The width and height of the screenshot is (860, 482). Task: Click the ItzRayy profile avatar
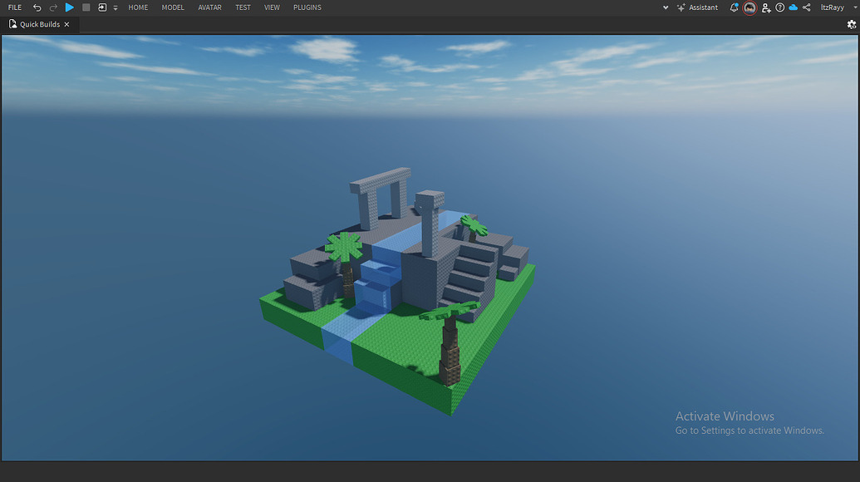[749, 7]
